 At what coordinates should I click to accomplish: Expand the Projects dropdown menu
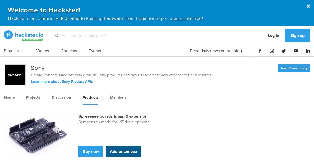coord(14,51)
